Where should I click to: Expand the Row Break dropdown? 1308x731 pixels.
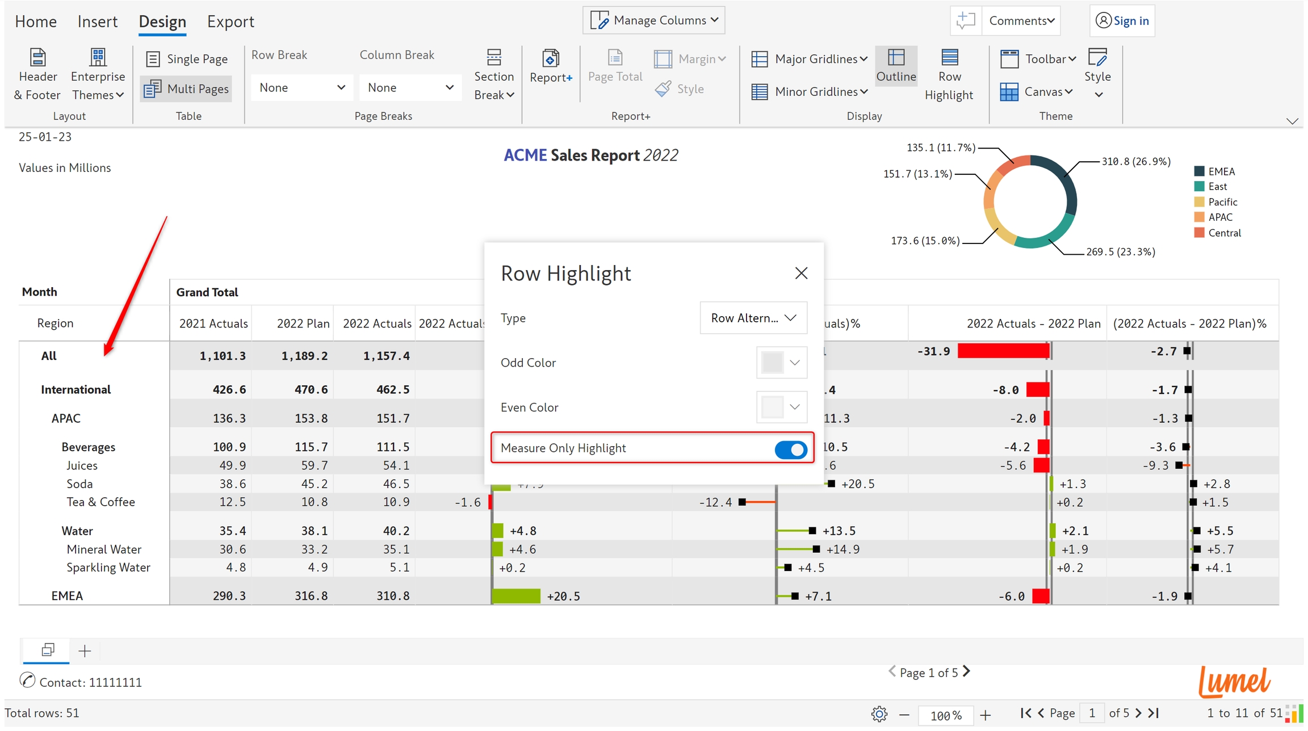[301, 88]
